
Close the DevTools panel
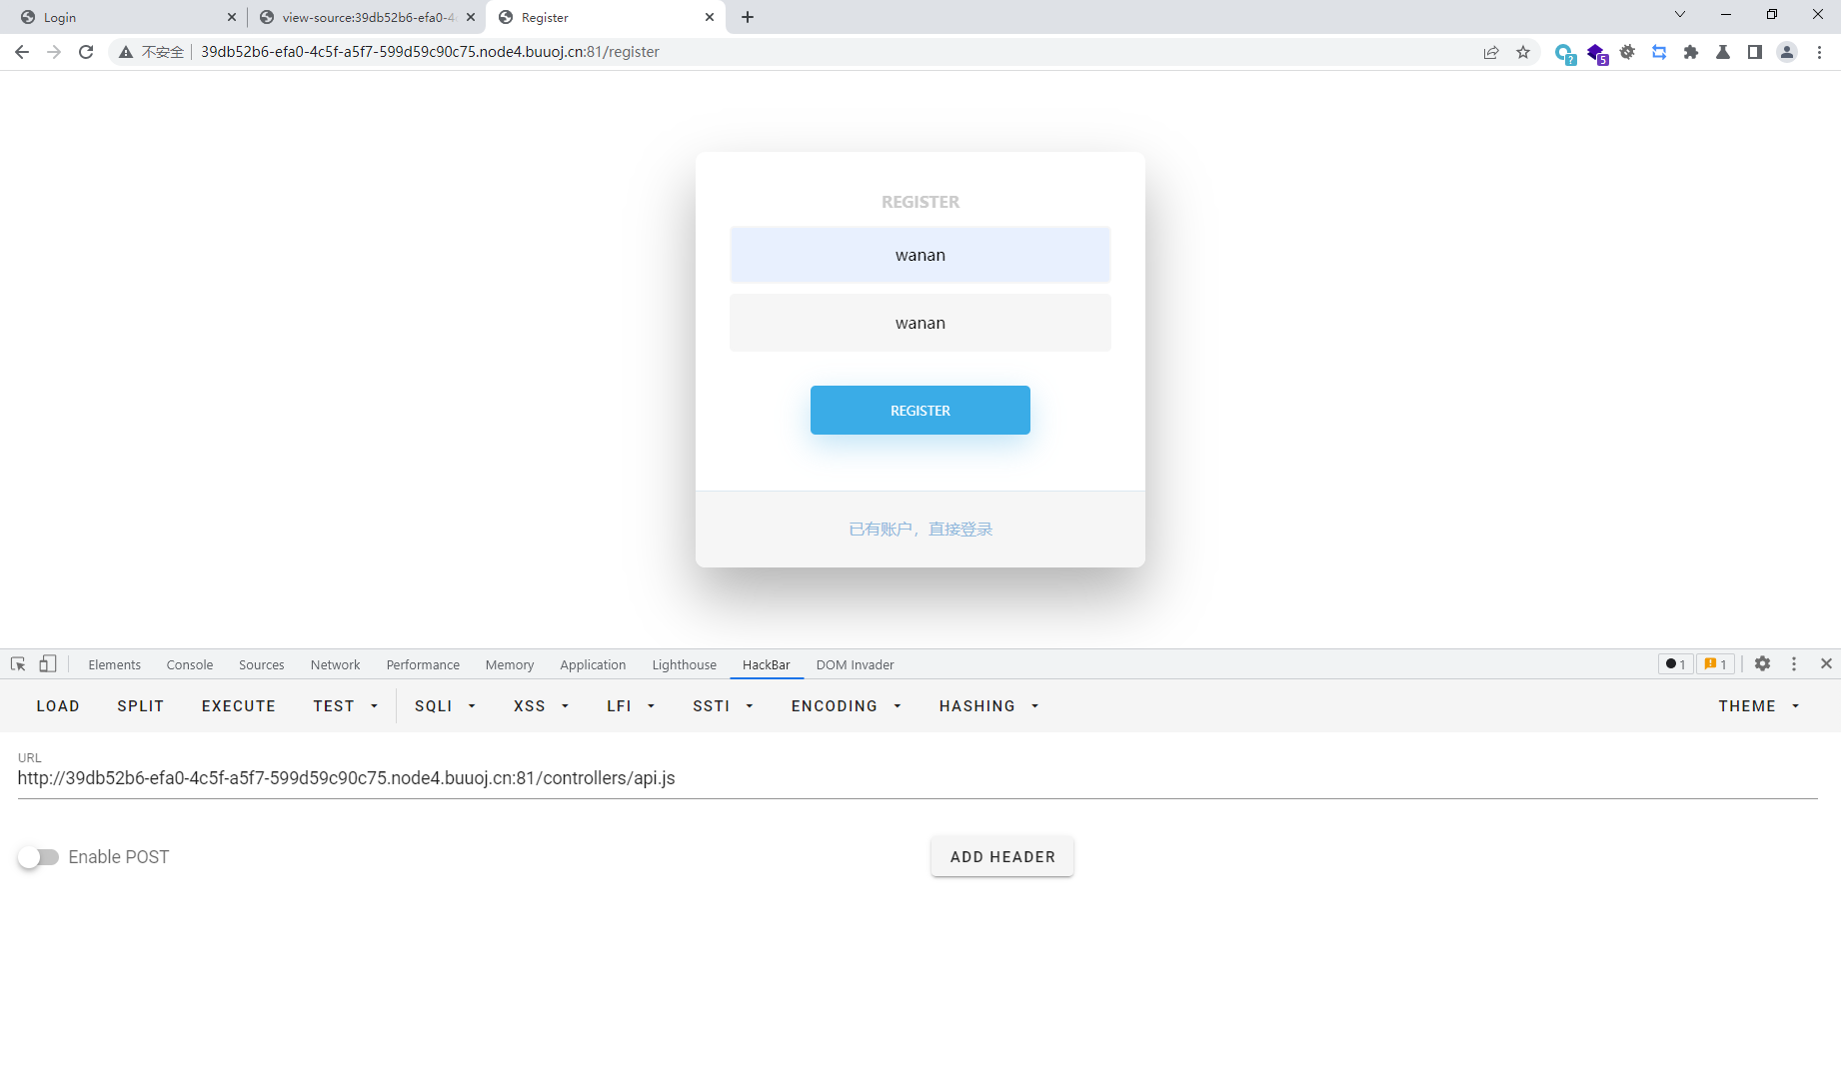coord(1826,664)
